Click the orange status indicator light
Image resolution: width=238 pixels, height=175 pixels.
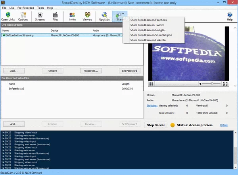(173, 125)
